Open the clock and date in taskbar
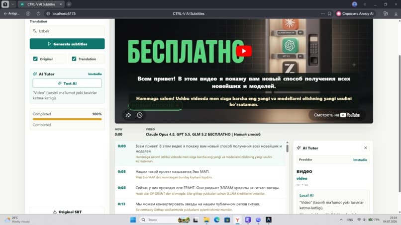This screenshot has width=401, height=225. (390, 220)
